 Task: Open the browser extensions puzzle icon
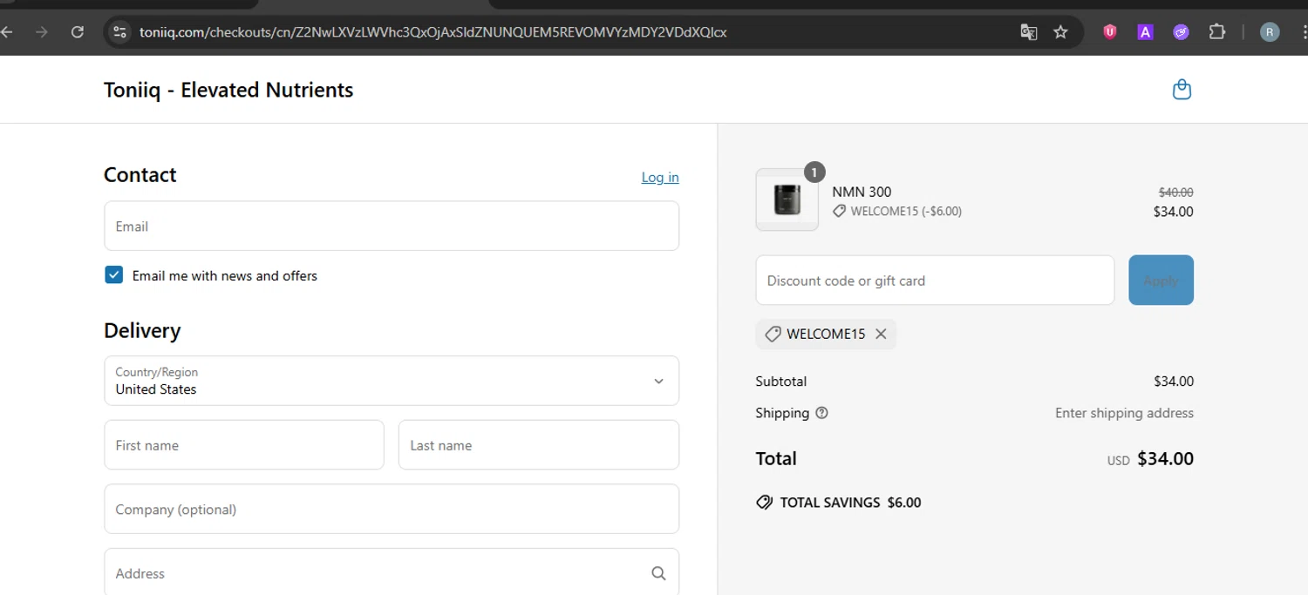tap(1217, 32)
